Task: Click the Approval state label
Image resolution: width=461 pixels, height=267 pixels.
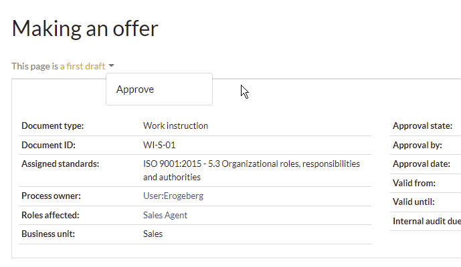Action: [422, 125]
